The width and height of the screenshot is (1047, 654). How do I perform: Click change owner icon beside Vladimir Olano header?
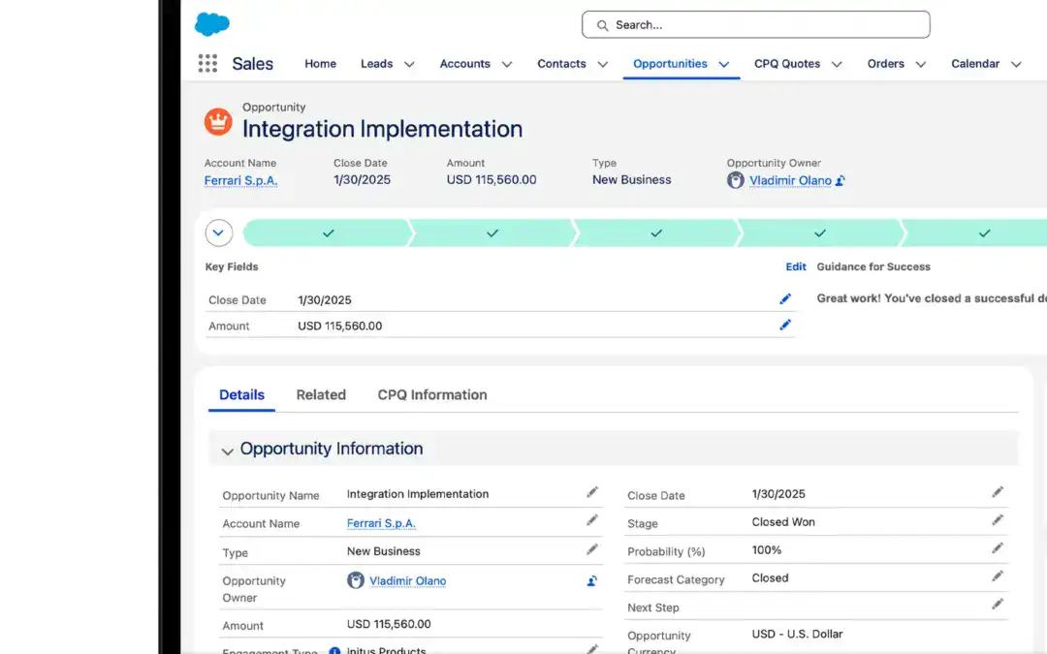click(x=841, y=181)
